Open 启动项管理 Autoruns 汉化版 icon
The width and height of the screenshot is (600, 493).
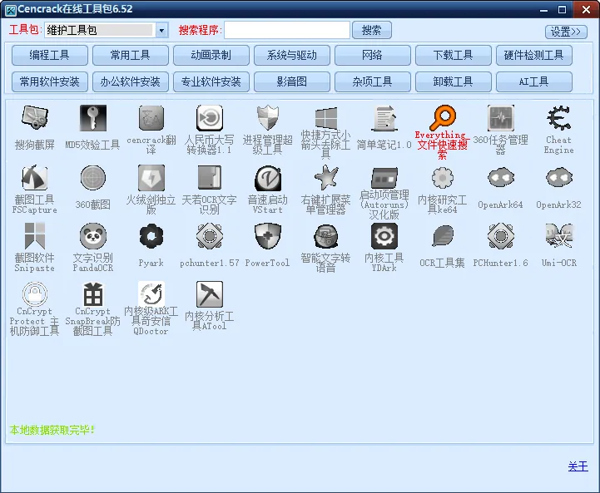384,178
